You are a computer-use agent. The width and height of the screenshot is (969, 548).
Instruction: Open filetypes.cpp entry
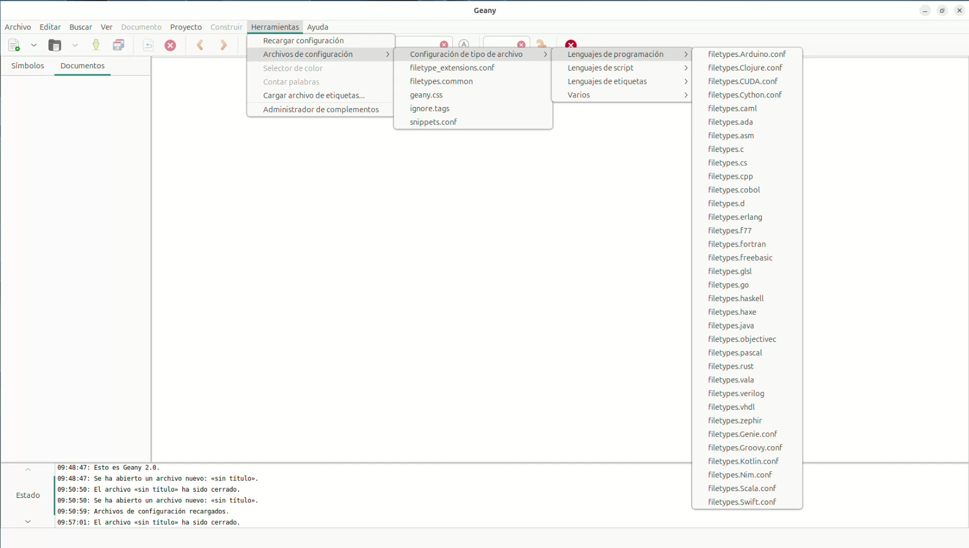coord(747,176)
